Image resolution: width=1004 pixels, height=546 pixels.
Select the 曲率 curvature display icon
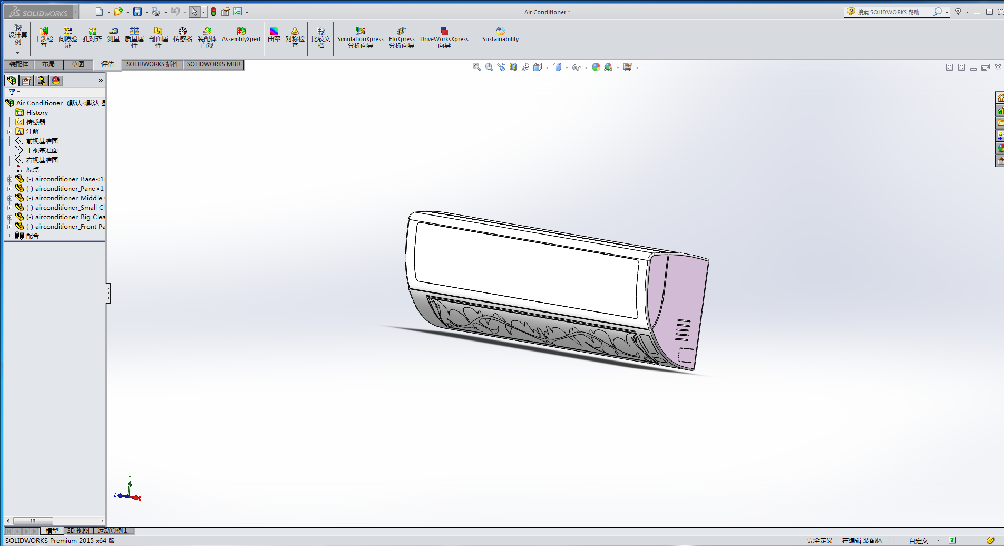[274, 35]
